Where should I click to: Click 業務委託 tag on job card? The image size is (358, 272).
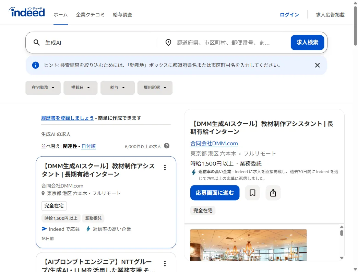(93, 218)
